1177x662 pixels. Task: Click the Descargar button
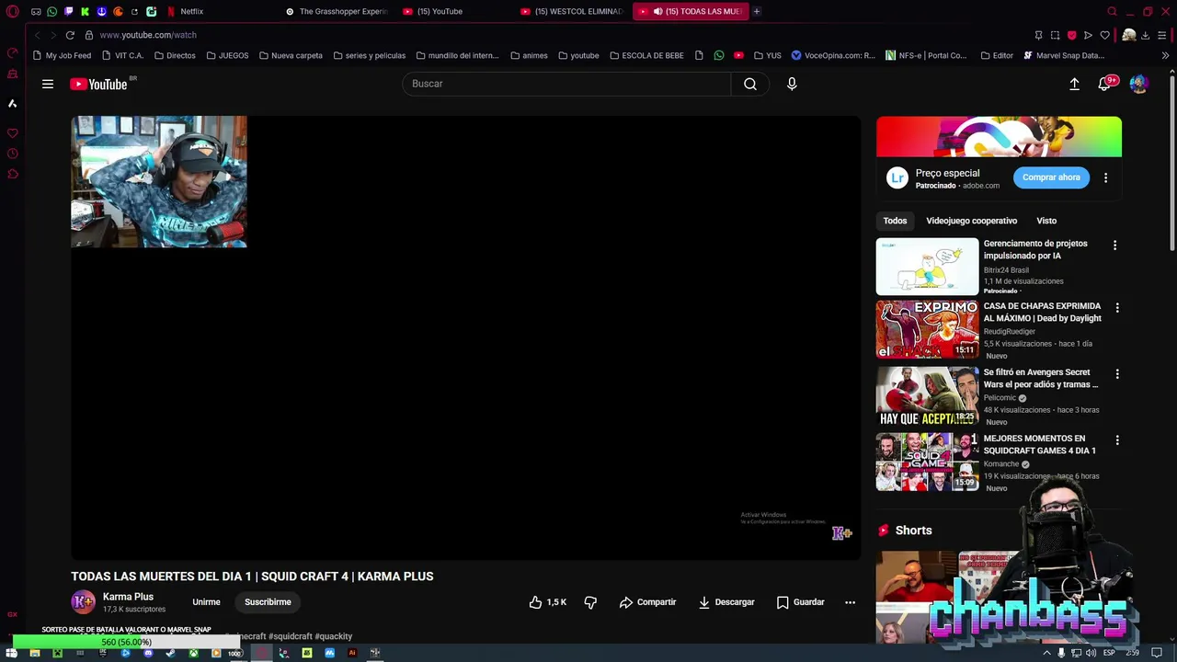point(726,602)
